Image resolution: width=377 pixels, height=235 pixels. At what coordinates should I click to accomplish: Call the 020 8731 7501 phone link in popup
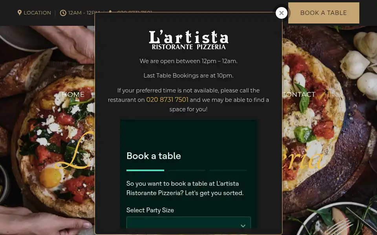tap(167, 100)
